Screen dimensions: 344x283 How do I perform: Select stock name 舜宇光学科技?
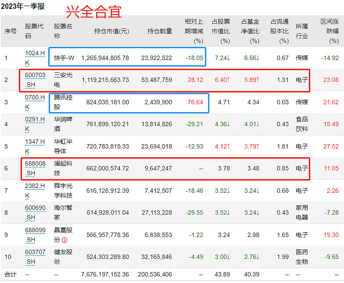pos(63,191)
